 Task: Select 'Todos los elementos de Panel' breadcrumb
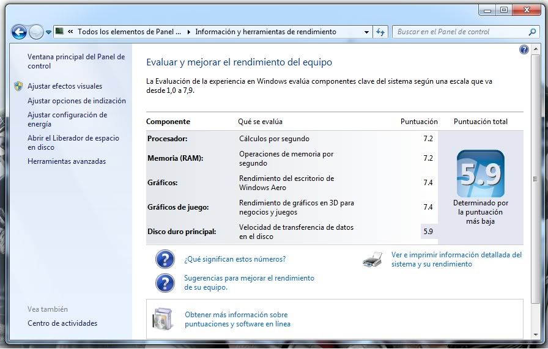click(x=129, y=32)
